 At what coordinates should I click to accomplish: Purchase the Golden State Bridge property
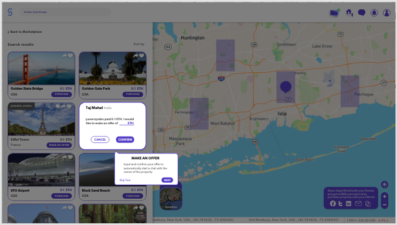click(x=62, y=94)
